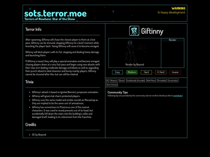The image size is (210, 157).
Task: Select the Easy difficulty button
Action: click(x=117, y=72)
